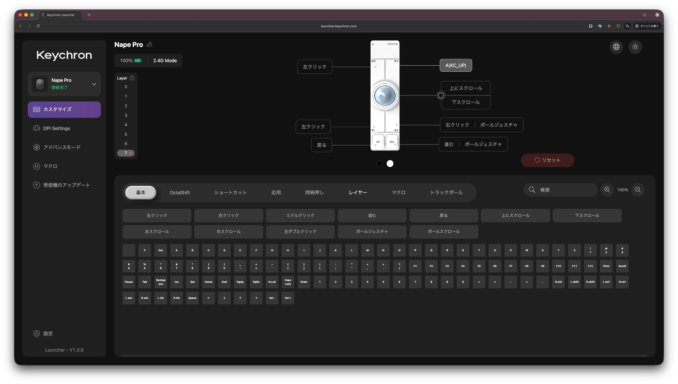The image size is (678, 384).
Task: Assign the right arrow key
Action: (256, 298)
